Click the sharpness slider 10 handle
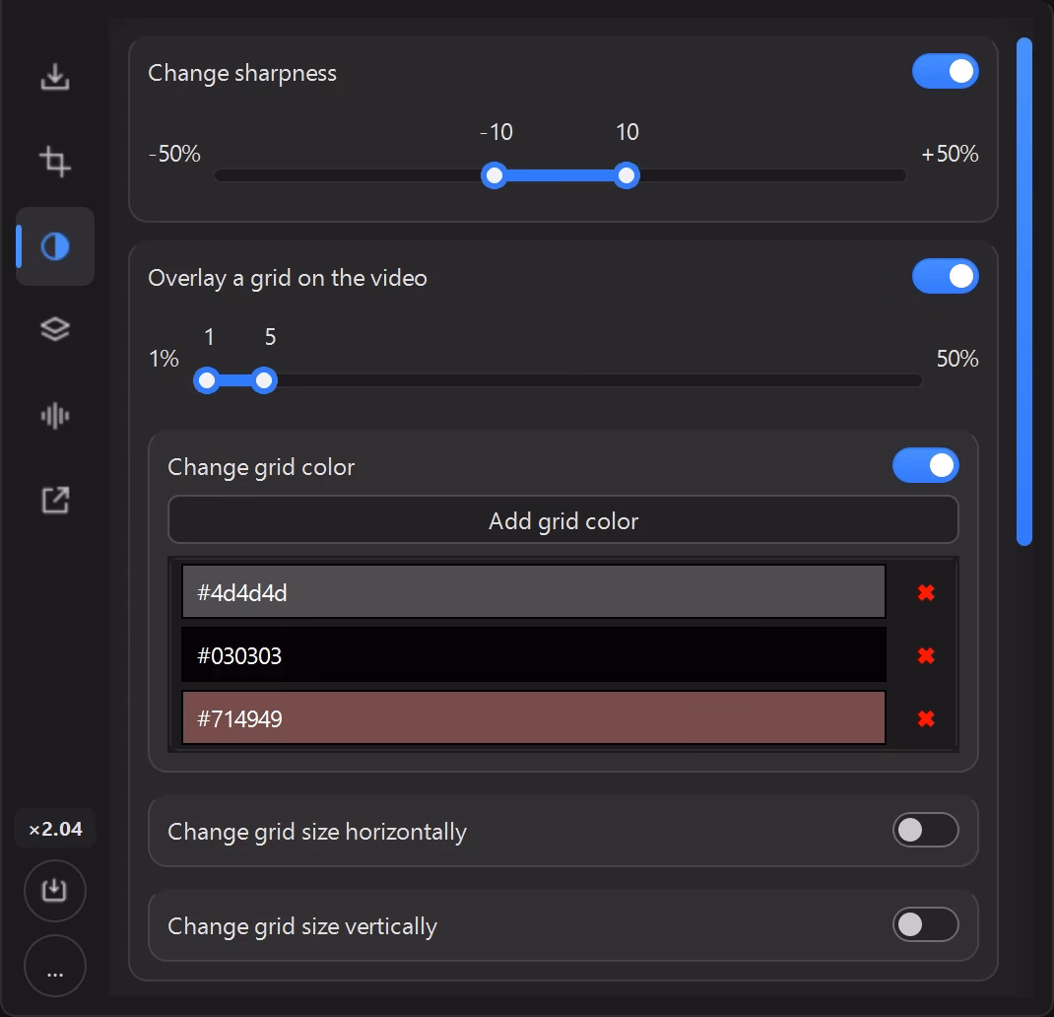The width and height of the screenshot is (1054, 1017). [626, 175]
